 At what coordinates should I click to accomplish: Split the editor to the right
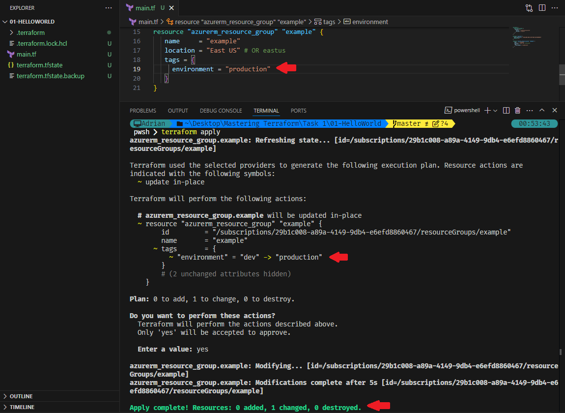542,7
